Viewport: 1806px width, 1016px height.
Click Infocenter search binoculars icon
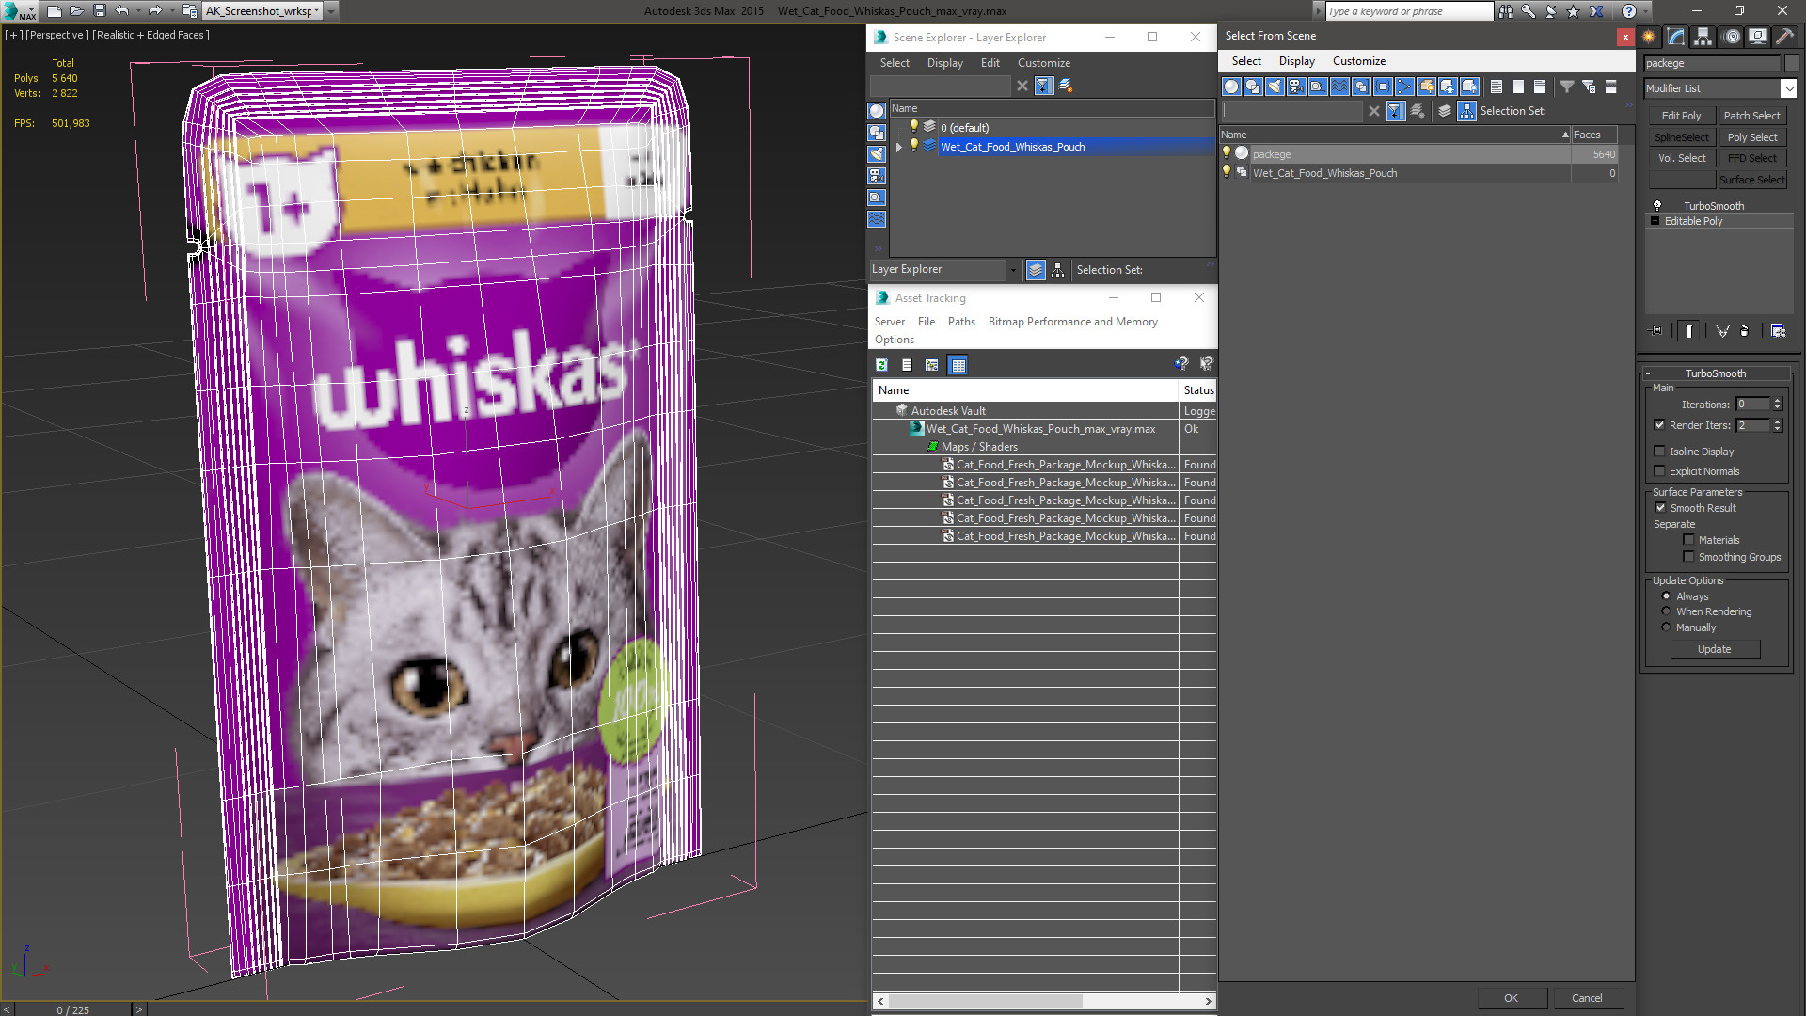click(1506, 11)
